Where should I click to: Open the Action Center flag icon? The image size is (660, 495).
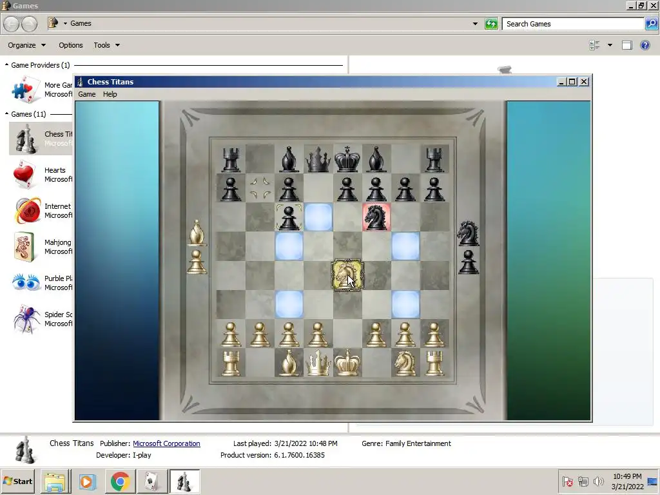coord(567,481)
